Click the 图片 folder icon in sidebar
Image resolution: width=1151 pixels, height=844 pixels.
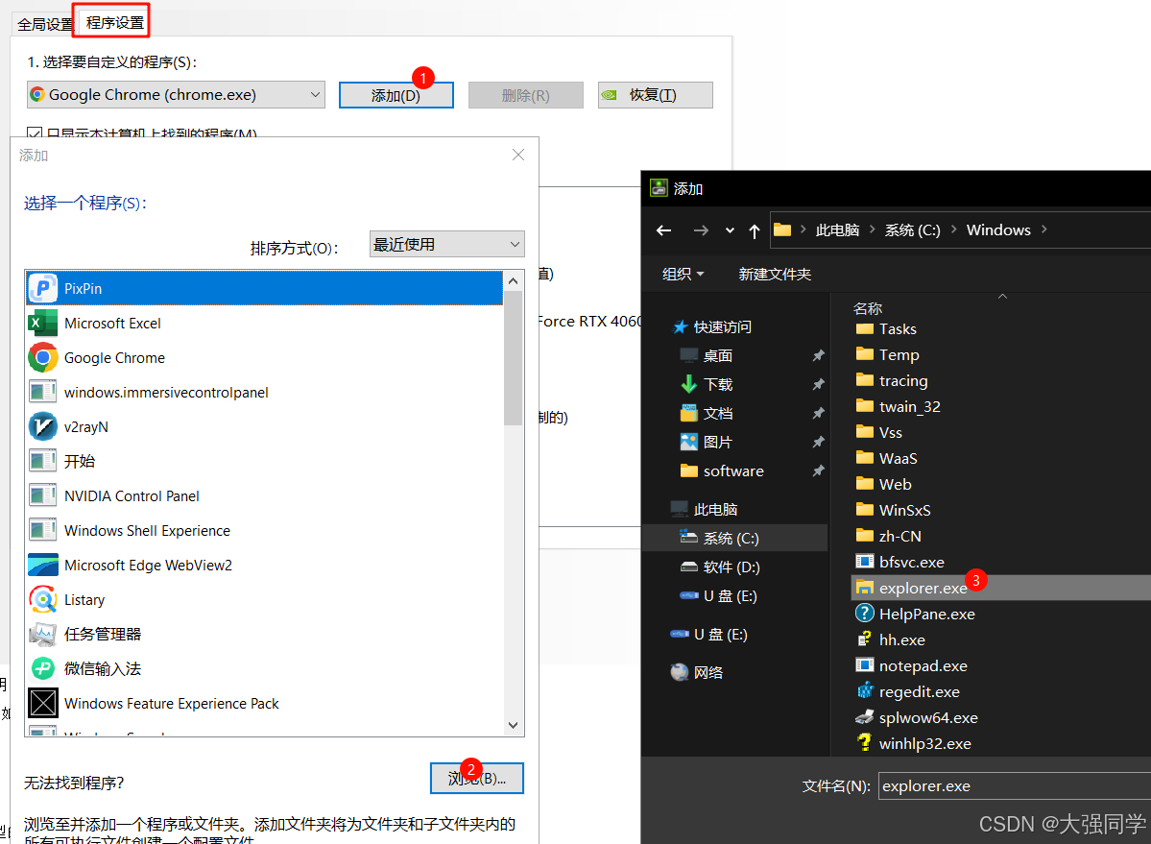688,442
